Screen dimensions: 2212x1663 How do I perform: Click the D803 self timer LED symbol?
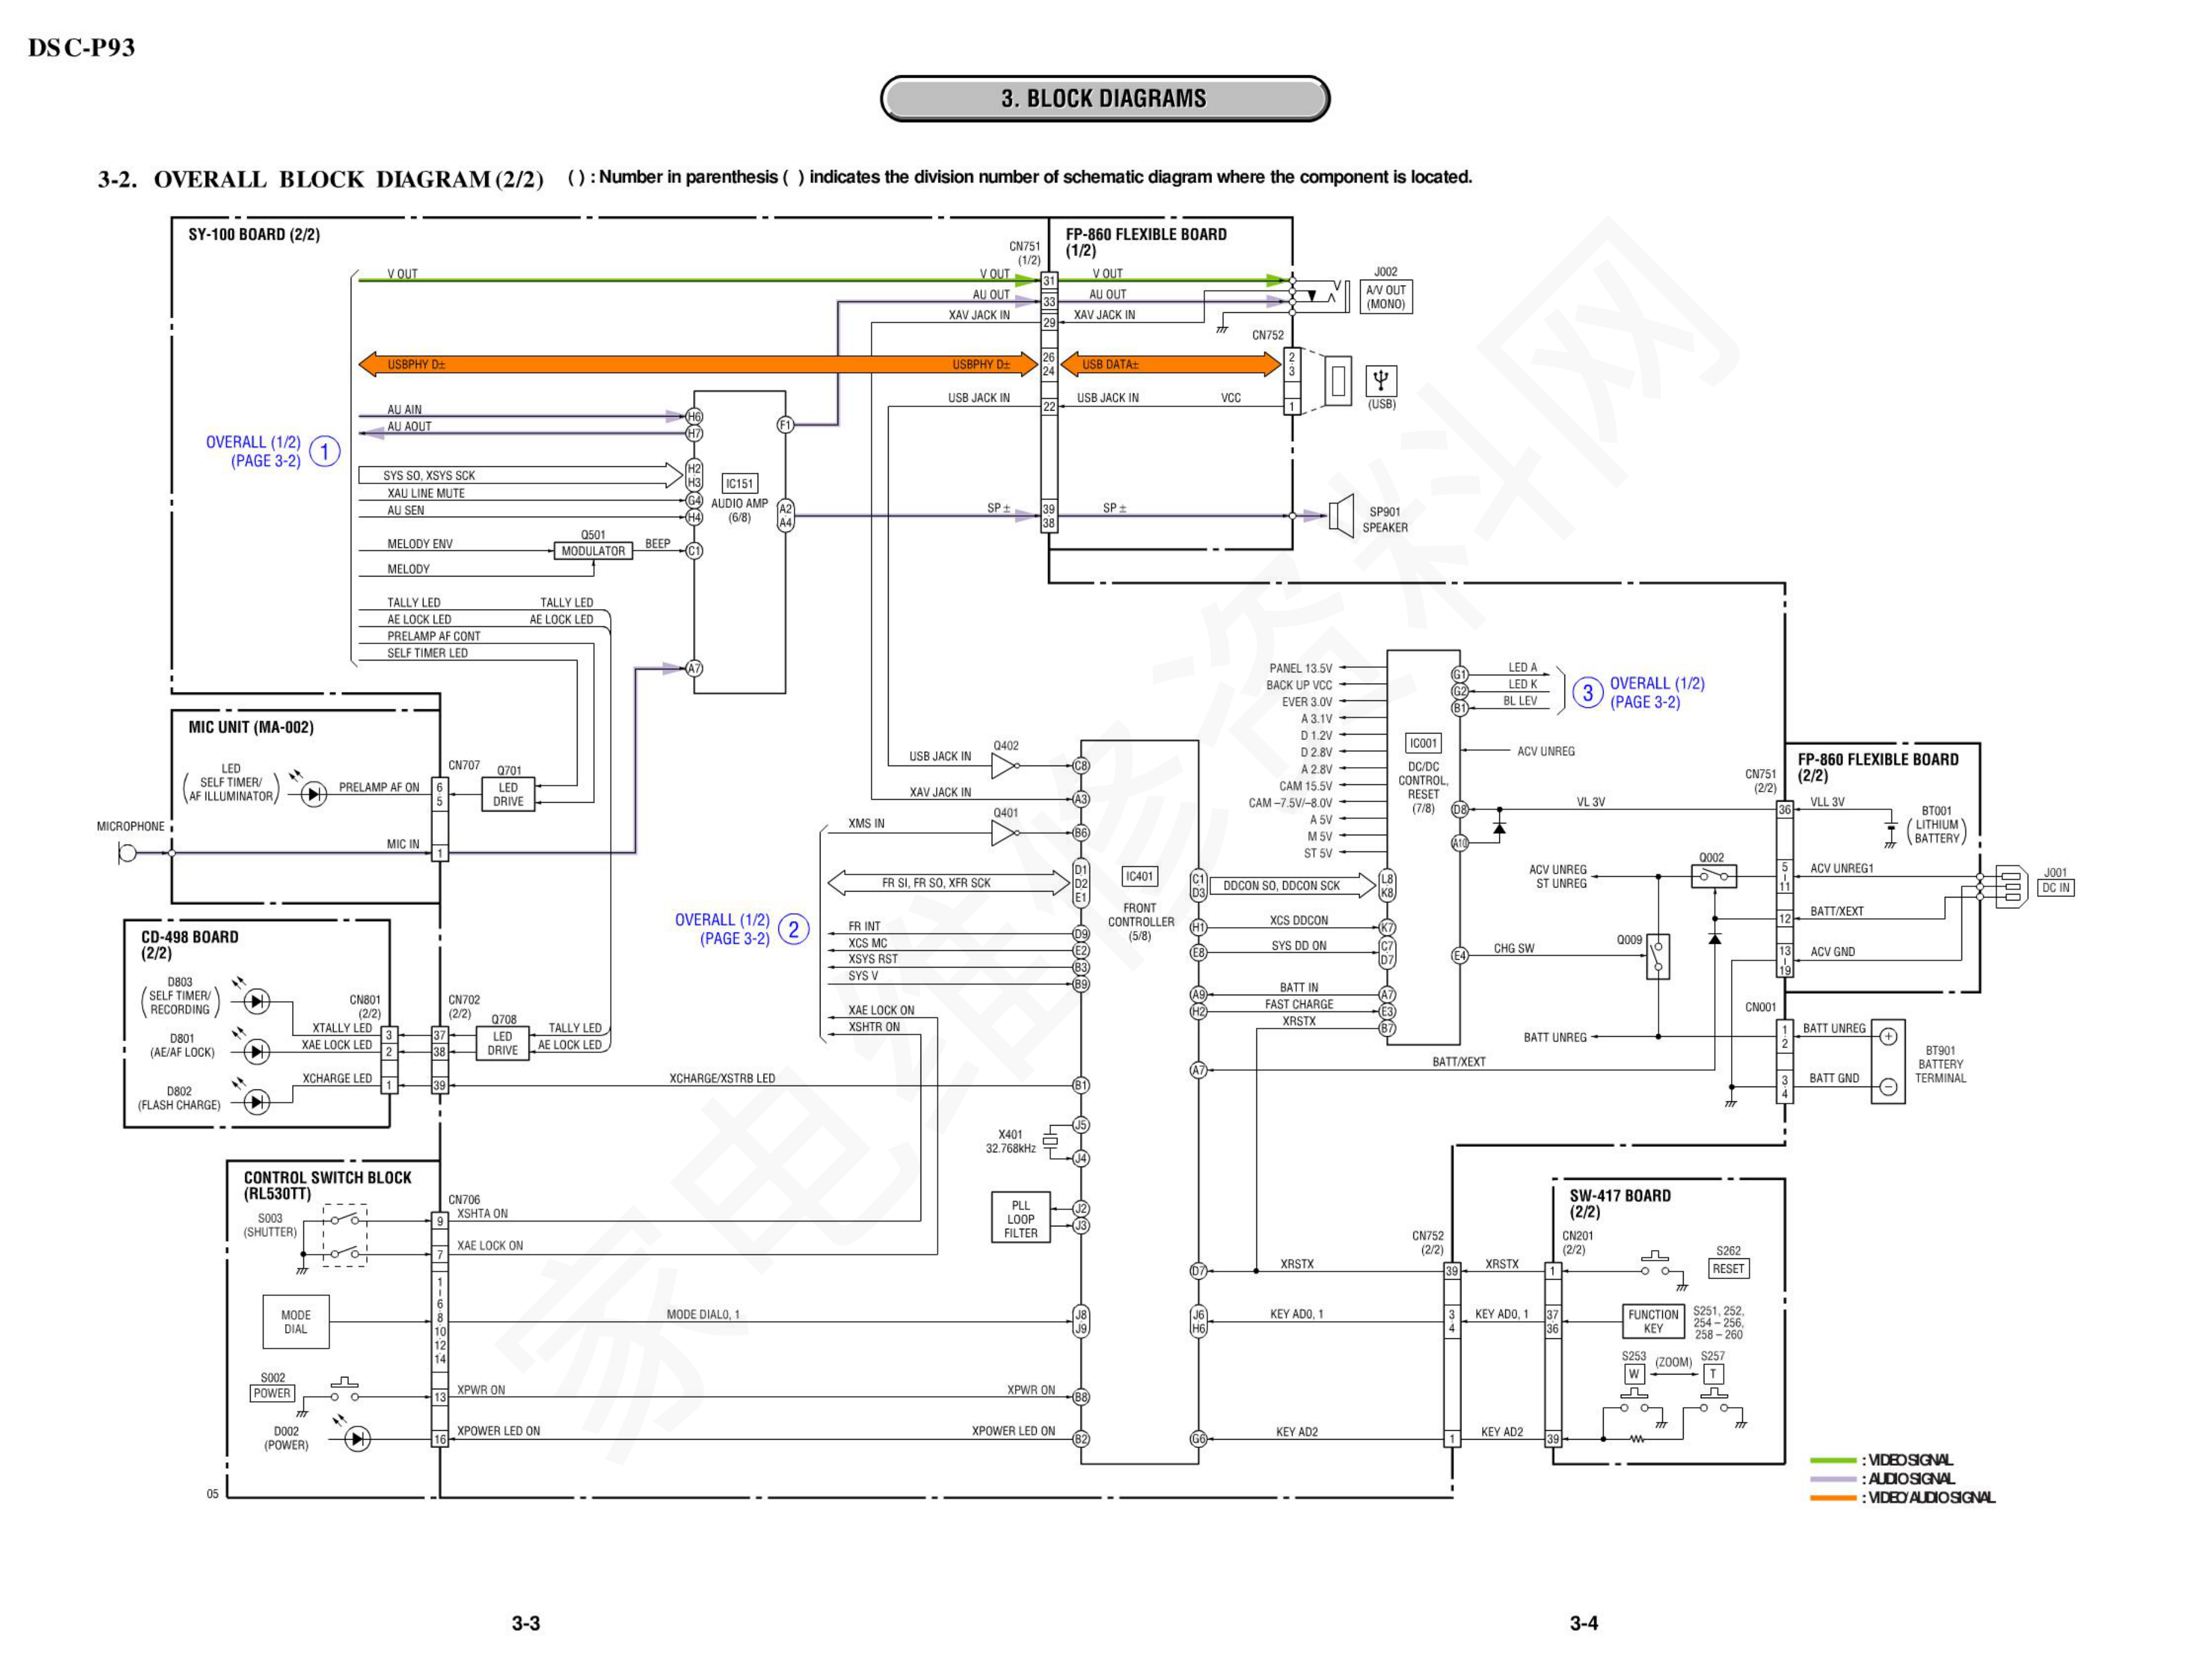click(257, 1001)
